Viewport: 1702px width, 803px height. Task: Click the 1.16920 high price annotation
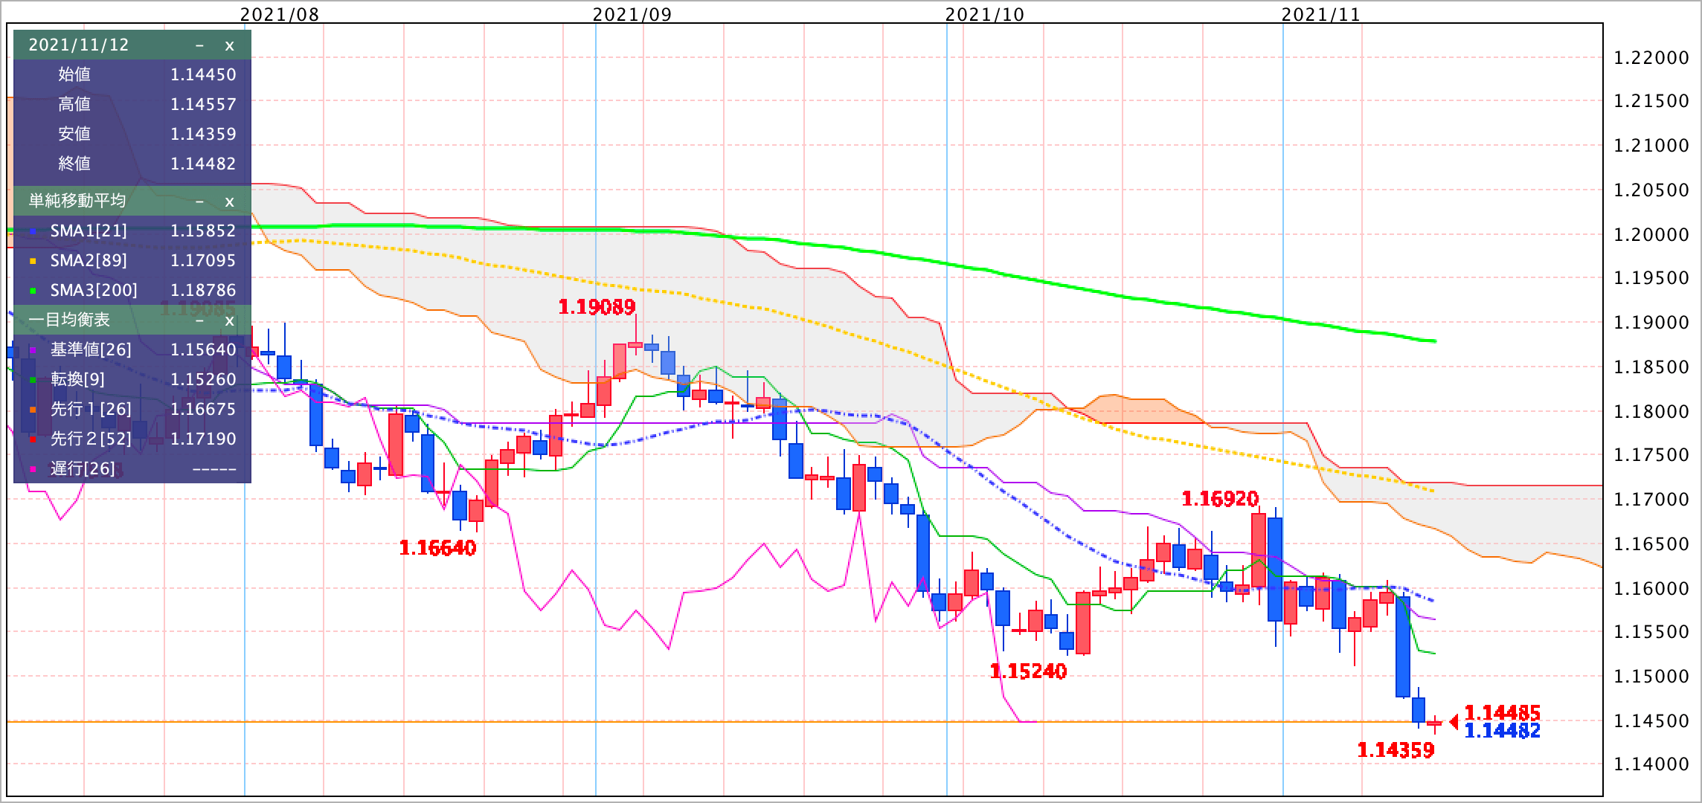coord(1220,499)
